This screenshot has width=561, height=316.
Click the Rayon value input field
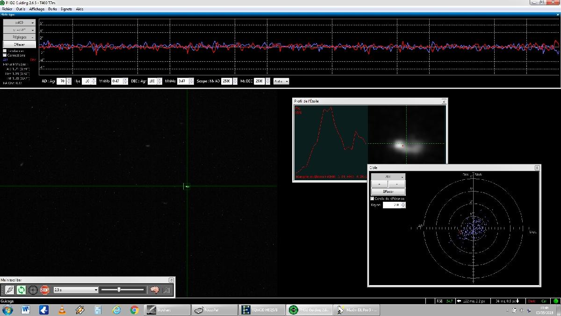pos(391,205)
